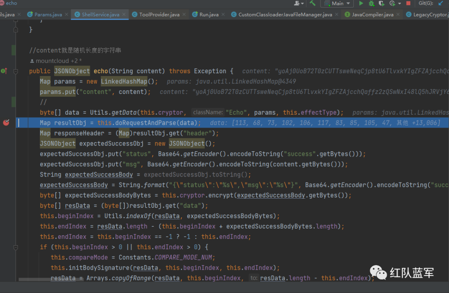Click the LinkedHashMap constructor call
Viewport: 449px width, 293px height.
[x=124, y=81]
